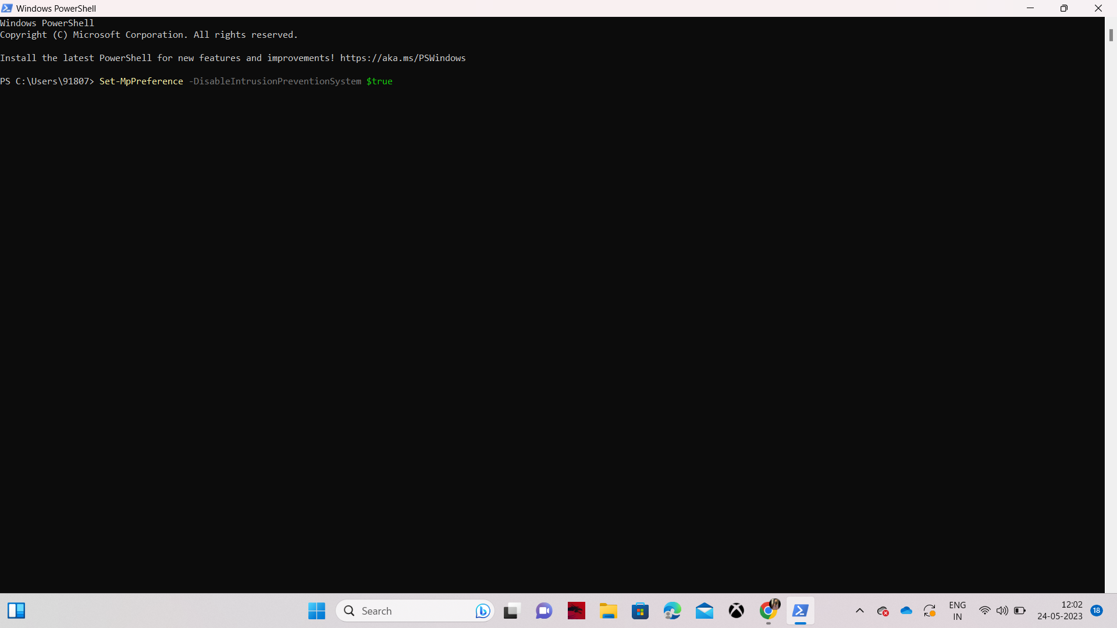1117x628 pixels.
Task: Open the Xbox app from taskbar
Action: click(x=736, y=611)
